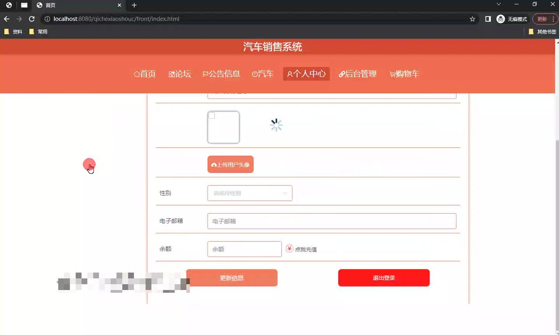559x335 pixels.
Task: Click the 上传用户头像 upload button
Action: 231,164
